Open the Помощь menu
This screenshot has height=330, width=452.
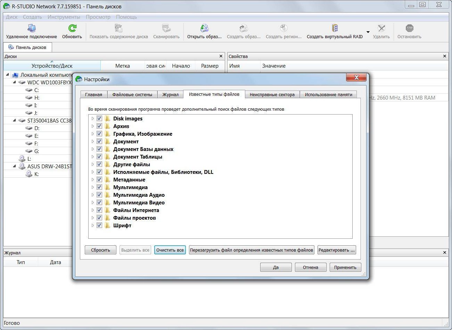(126, 17)
